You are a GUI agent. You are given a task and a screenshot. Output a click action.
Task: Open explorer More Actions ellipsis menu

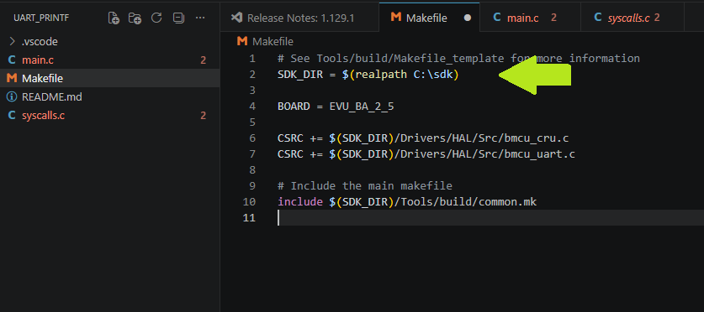tap(200, 18)
